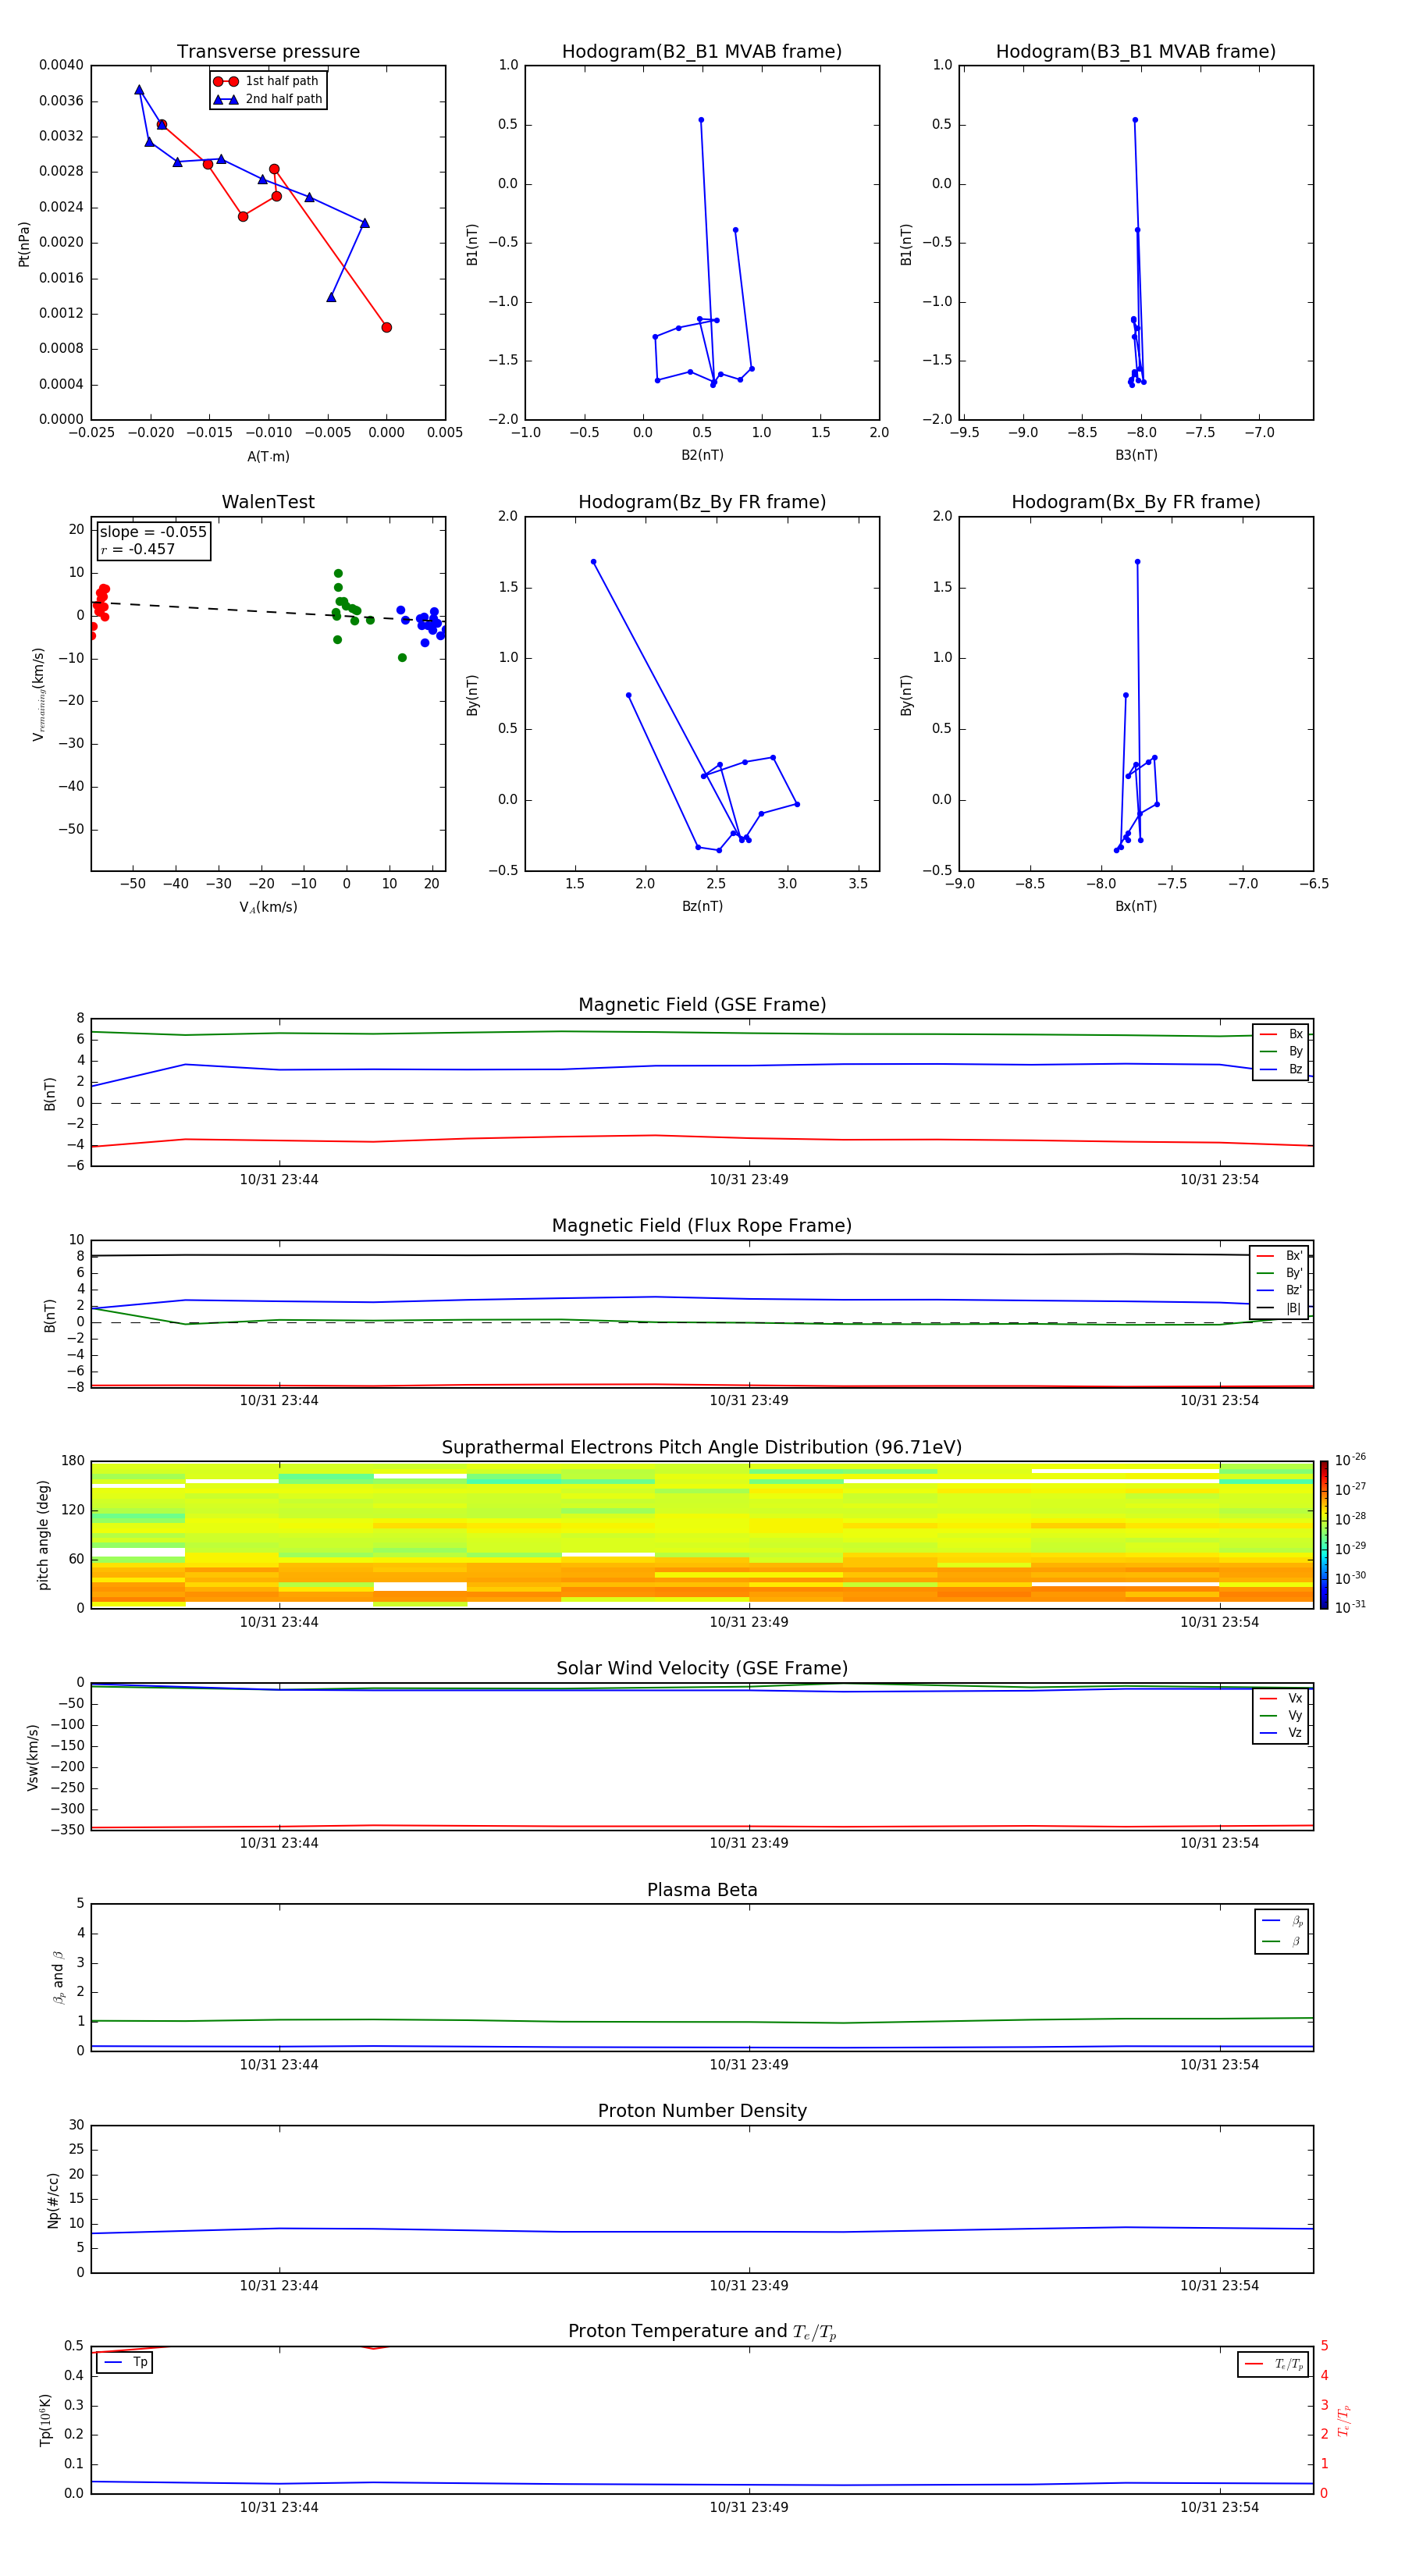This screenshot has width=1405, height=2576.
Task: Click the 'WalenTest' plot title
Action: pos(268,502)
